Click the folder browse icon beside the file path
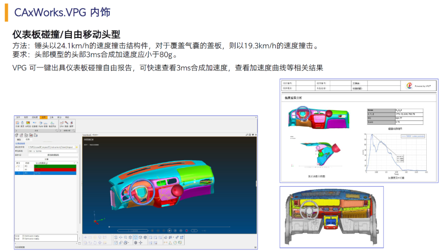 point(77,147)
